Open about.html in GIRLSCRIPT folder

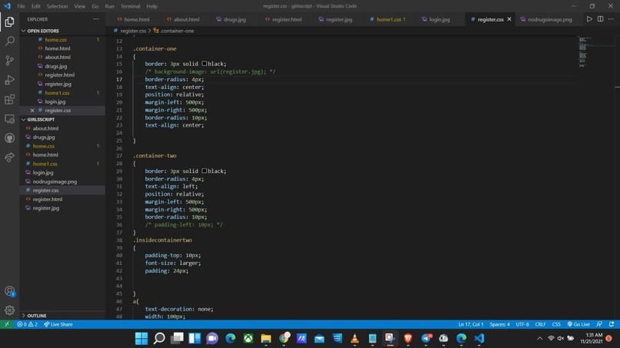coord(45,128)
